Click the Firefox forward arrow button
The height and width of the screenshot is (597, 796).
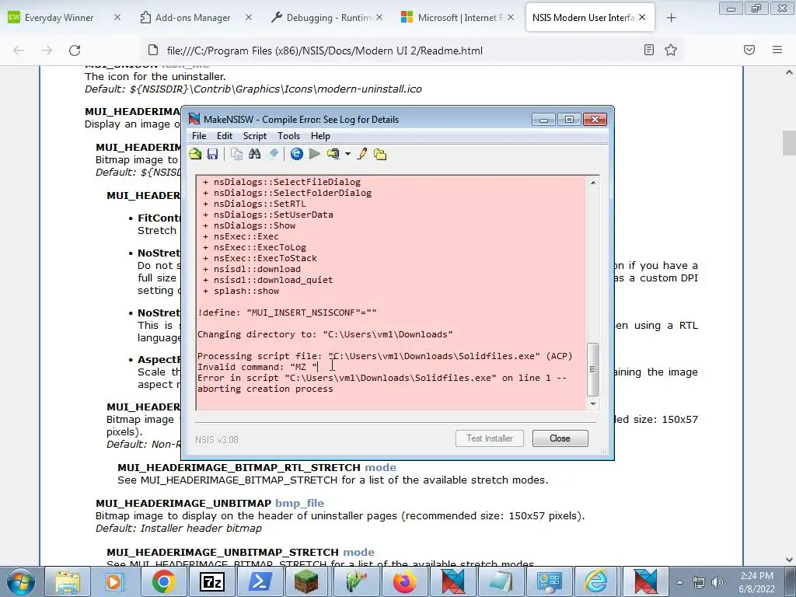coord(47,50)
